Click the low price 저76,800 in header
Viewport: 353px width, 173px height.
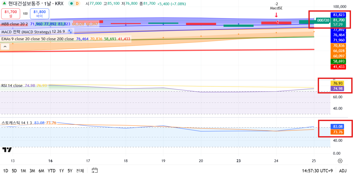point(130,4)
